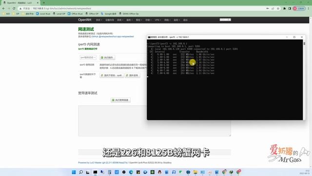Viewport: 312px width, 176px height.
Task: Switch to the command prompt taskbar icon
Action: pos(95,172)
